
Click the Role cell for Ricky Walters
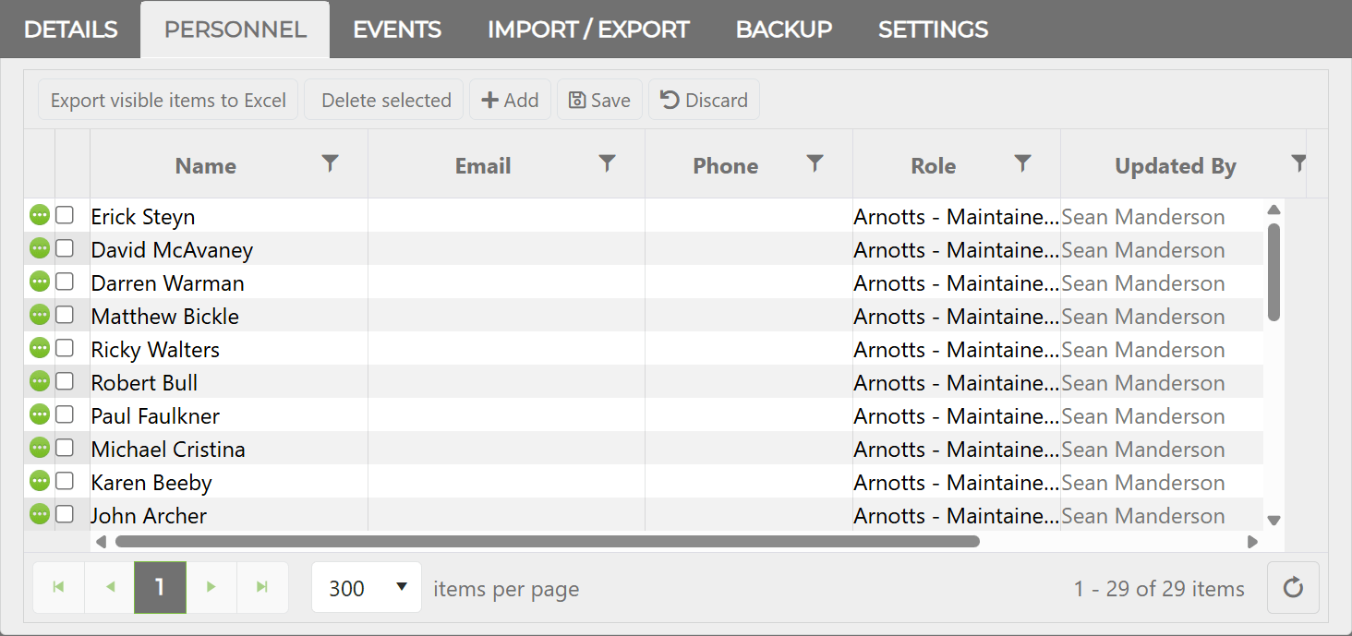pyautogui.click(x=957, y=349)
